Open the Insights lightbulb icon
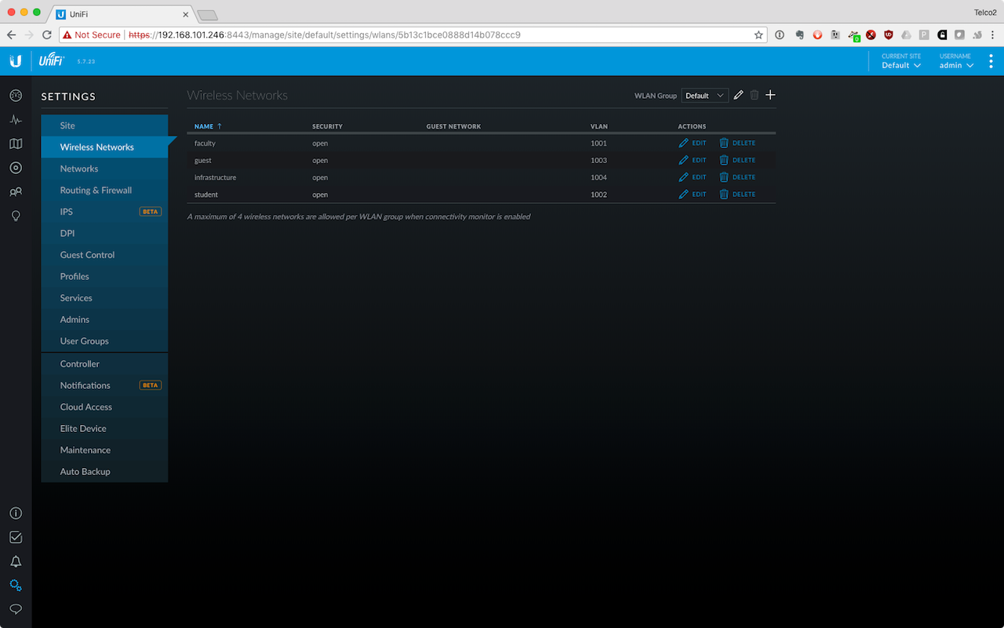 click(x=16, y=216)
